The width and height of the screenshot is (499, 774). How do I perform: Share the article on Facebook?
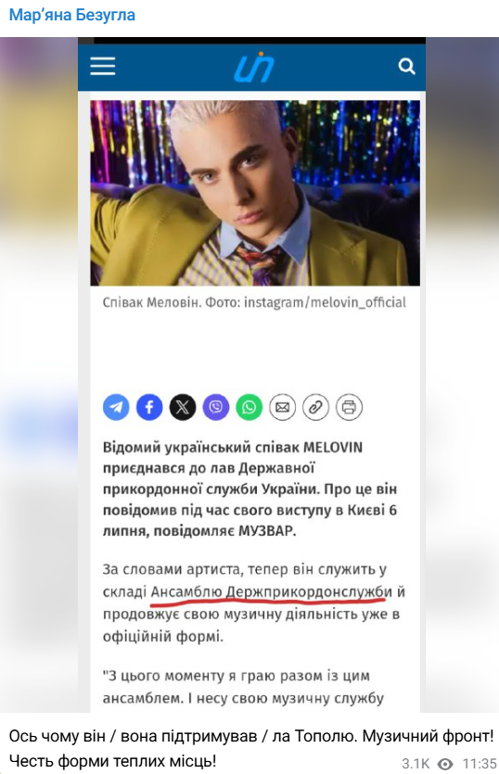[149, 407]
